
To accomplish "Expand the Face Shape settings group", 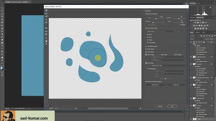I will 148,43.
